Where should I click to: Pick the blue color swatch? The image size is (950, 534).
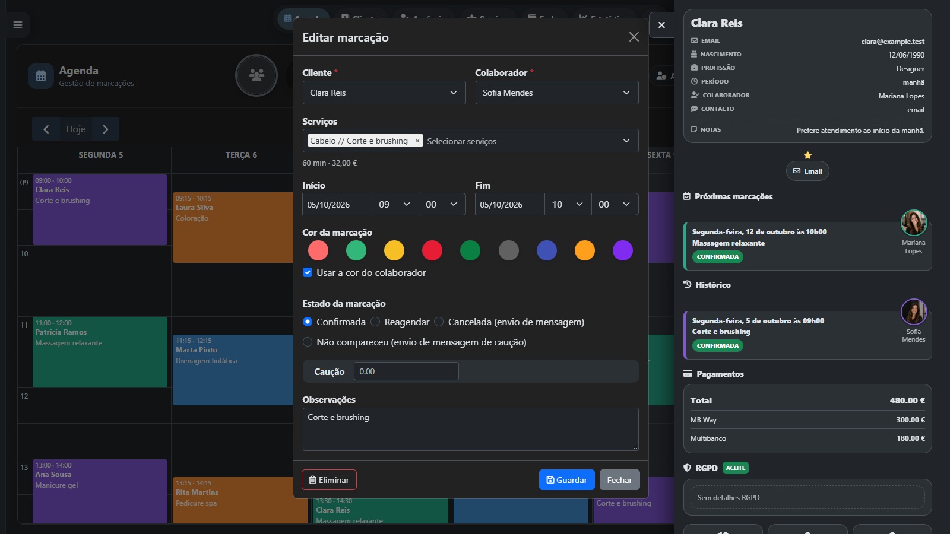point(547,250)
